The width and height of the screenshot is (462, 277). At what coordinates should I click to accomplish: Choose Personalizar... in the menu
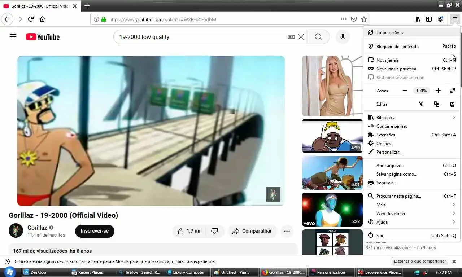coord(412,152)
